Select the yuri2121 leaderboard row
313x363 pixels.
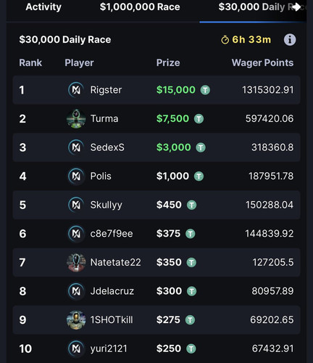pos(156,348)
